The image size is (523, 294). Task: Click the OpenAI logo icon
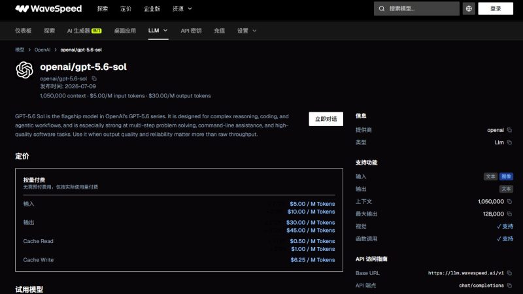[x=24, y=70]
